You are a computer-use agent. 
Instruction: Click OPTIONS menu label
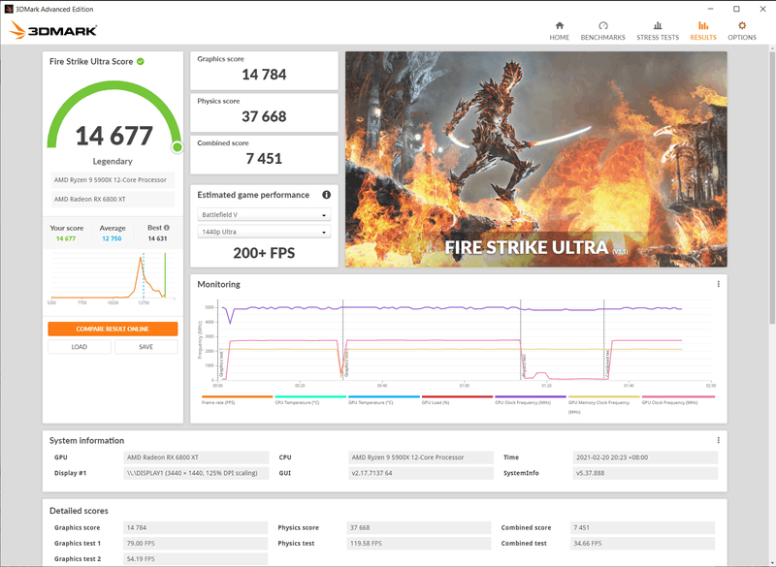pos(742,38)
